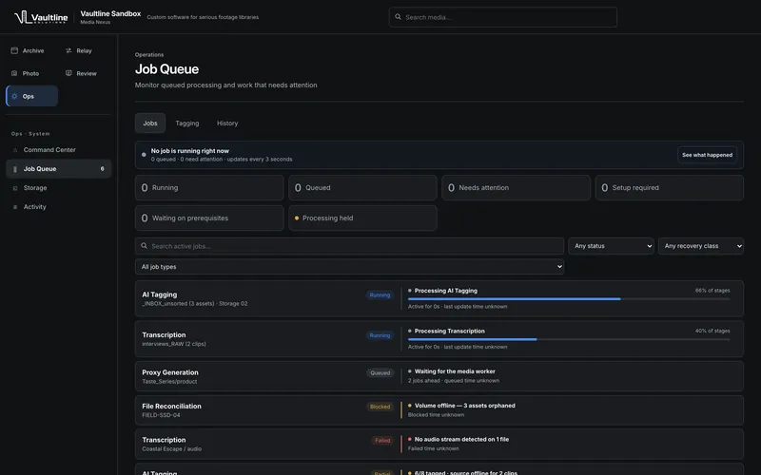761x475 pixels.
Task: Open the Any status dropdown
Action: pos(611,246)
